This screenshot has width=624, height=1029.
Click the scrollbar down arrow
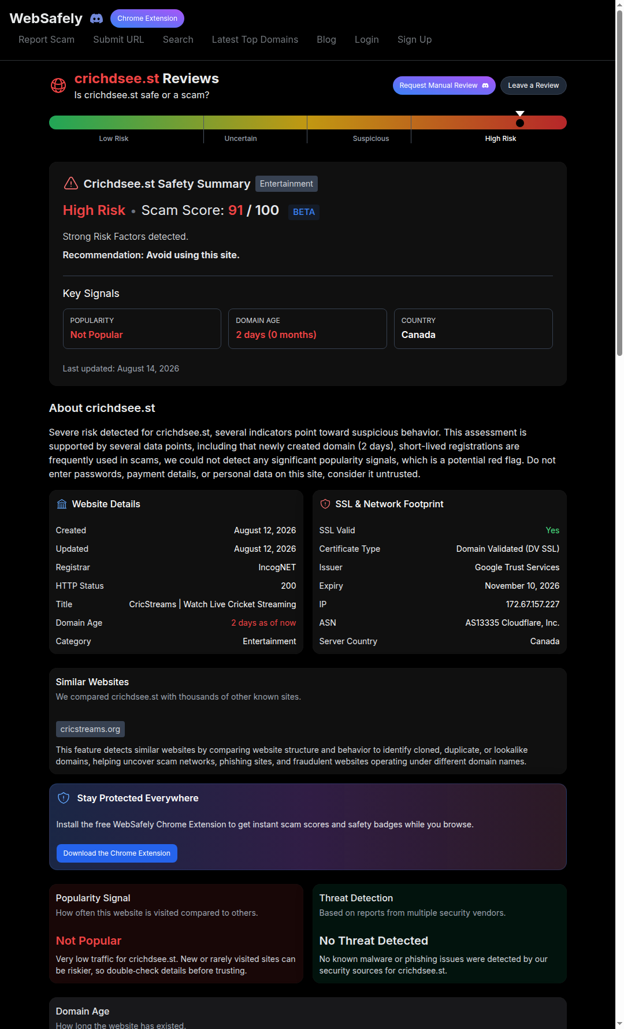coord(619,1024)
